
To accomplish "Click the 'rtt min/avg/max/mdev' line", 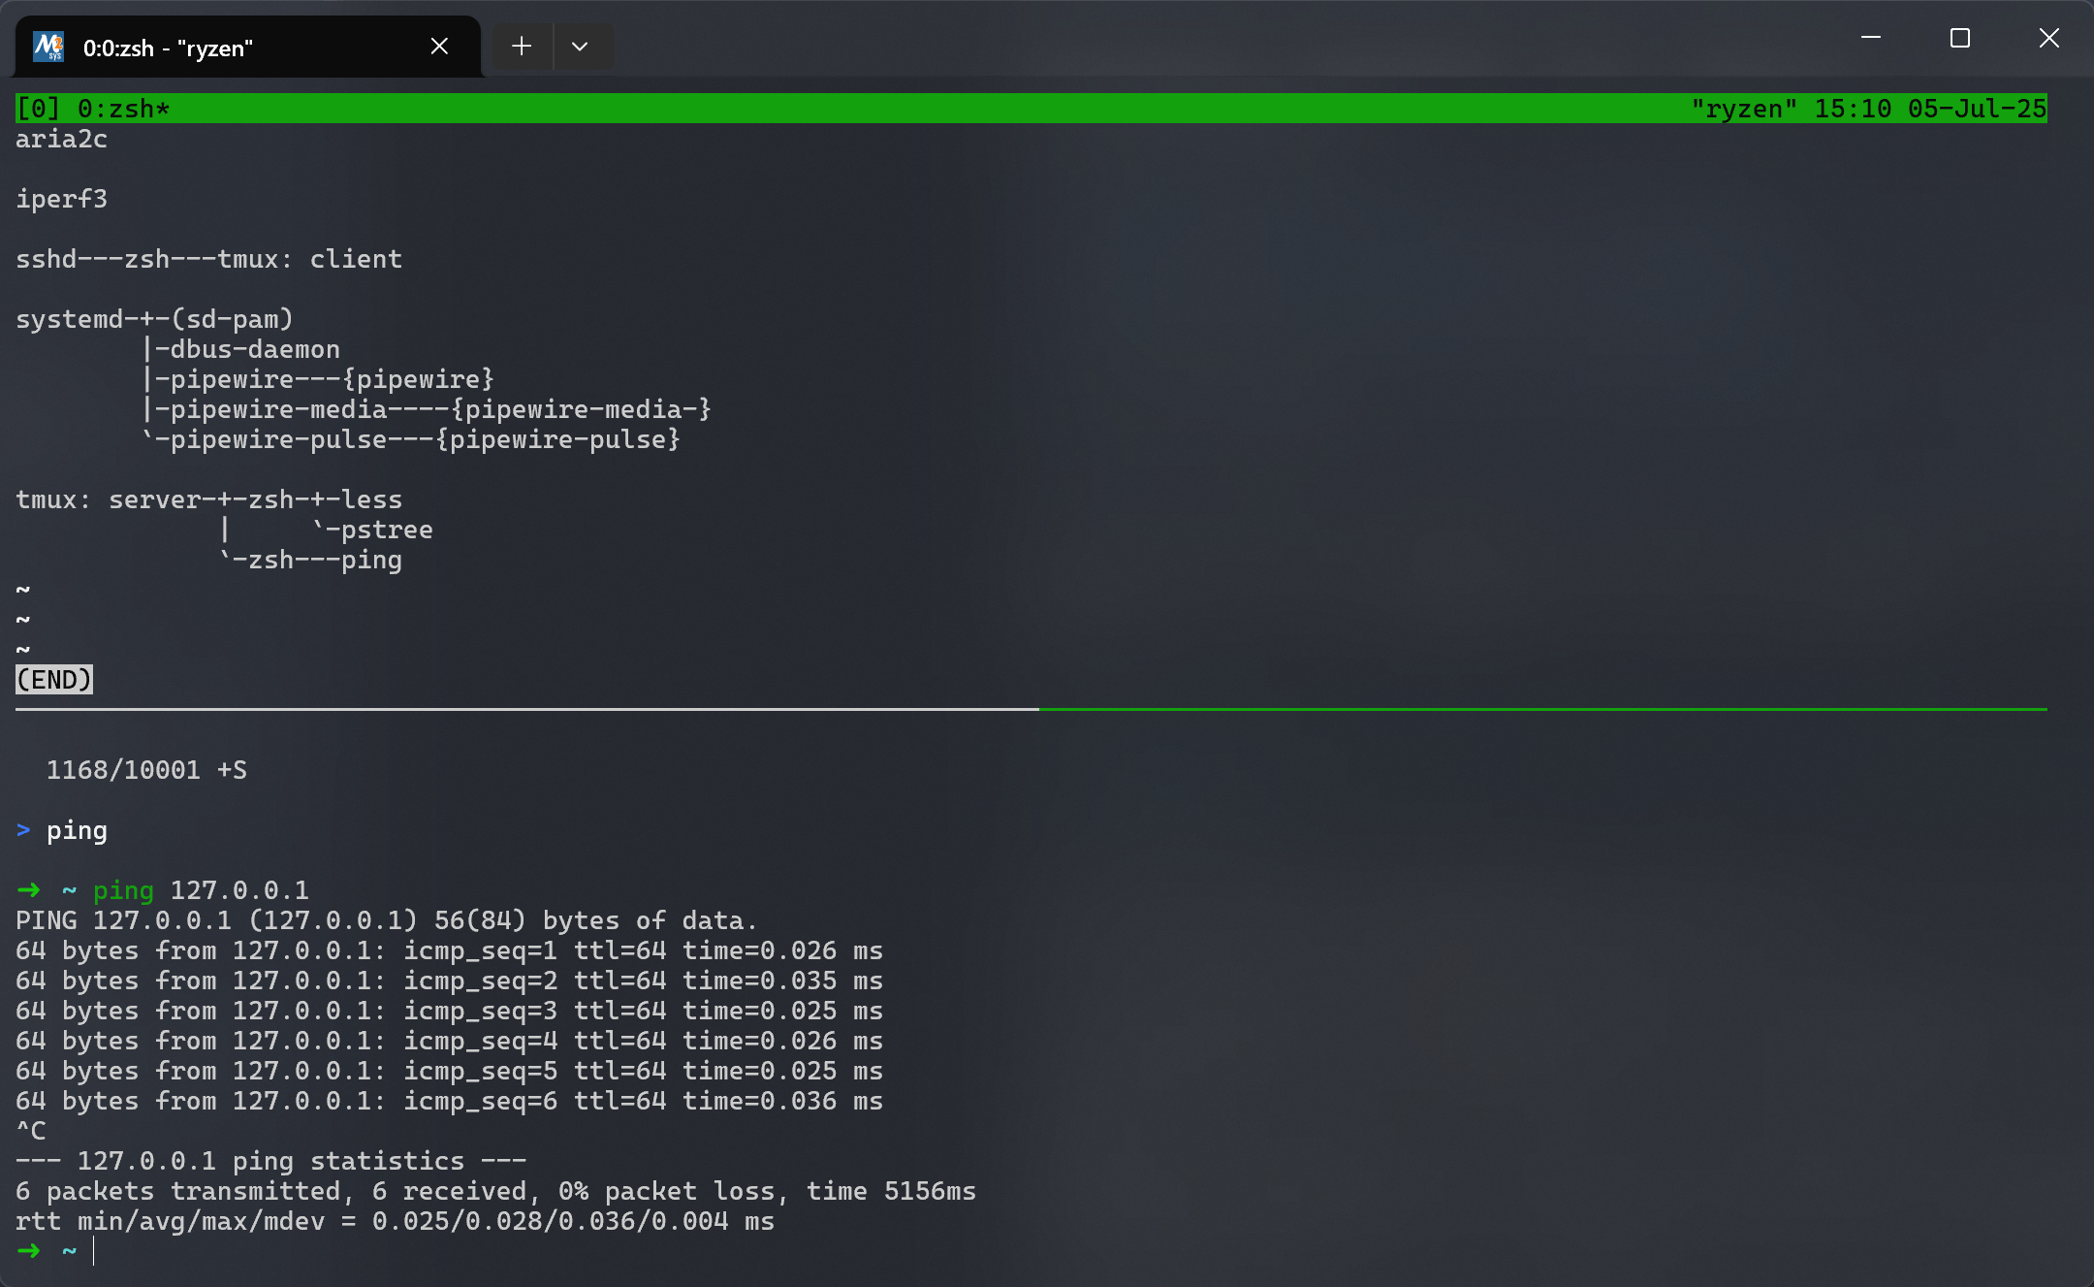I will point(395,1221).
